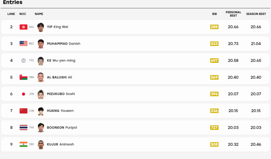The height and width of the screenshot is (159, 271).
Task: Click the OMA country code
Action: coord(31,77)
